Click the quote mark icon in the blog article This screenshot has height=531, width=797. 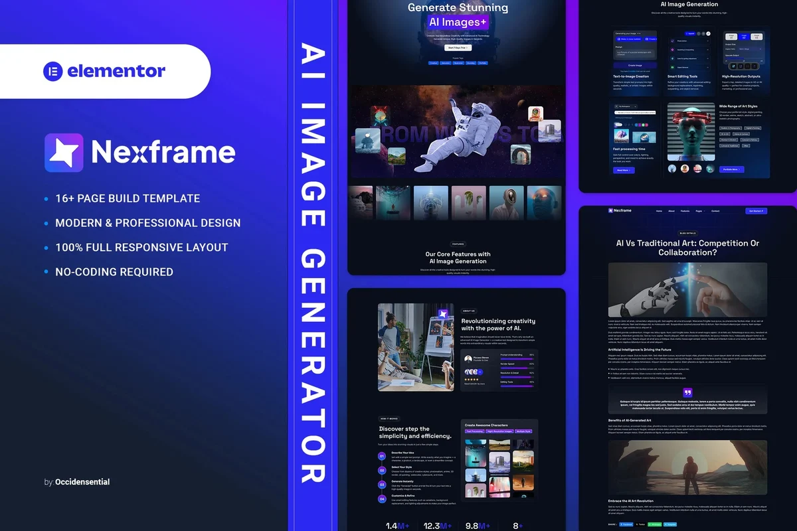tap(687, 393)
